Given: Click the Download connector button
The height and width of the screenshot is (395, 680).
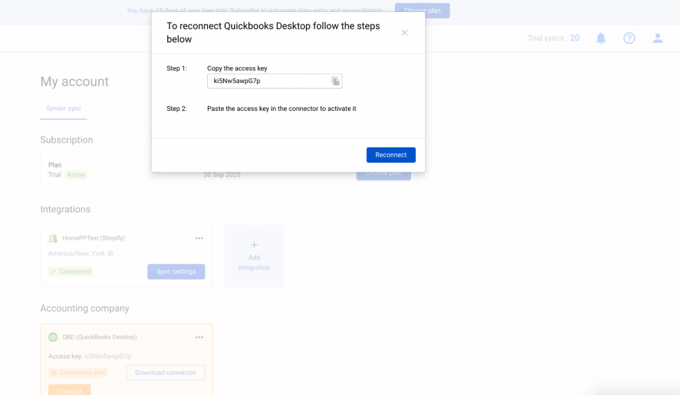Looking at the screenshot, I should pyautogui.click(x=165, y=372).
